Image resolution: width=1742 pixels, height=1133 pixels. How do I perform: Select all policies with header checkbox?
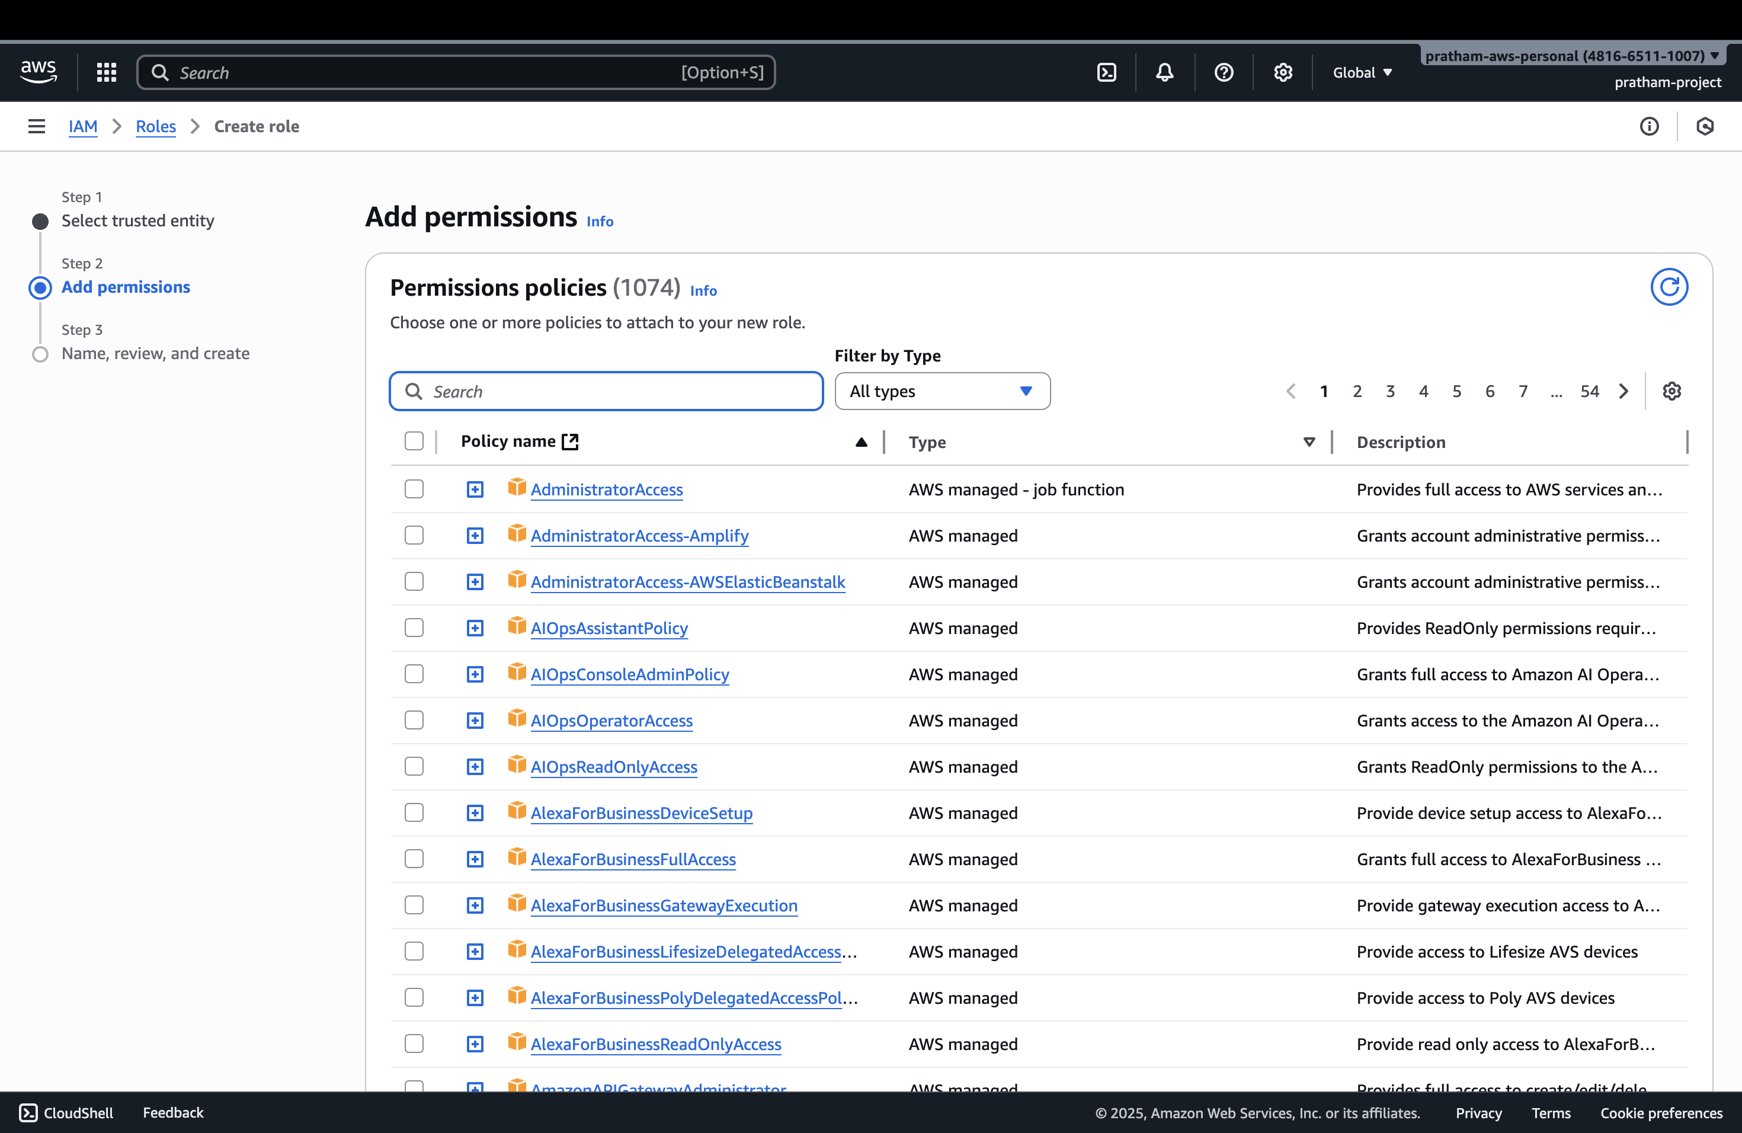(414, 441)
